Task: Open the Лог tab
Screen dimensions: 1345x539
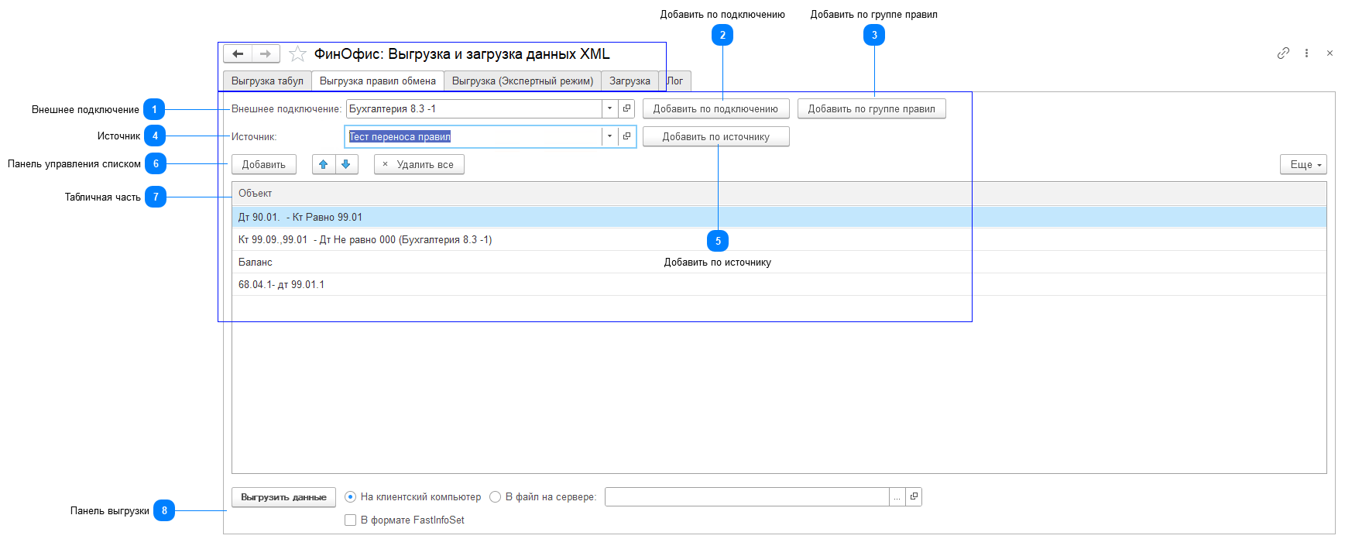Action: click(x=675, y=81)
